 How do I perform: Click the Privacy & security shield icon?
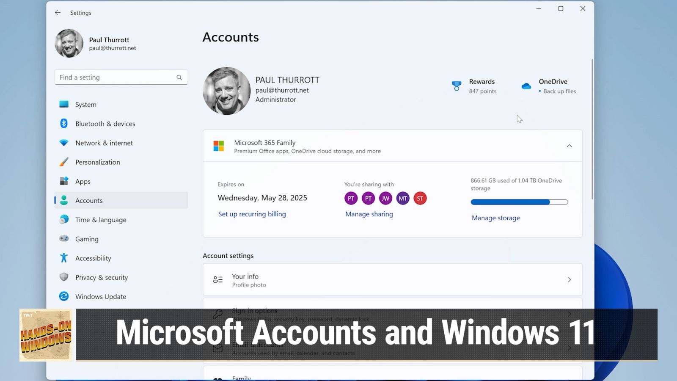(64, 277)
